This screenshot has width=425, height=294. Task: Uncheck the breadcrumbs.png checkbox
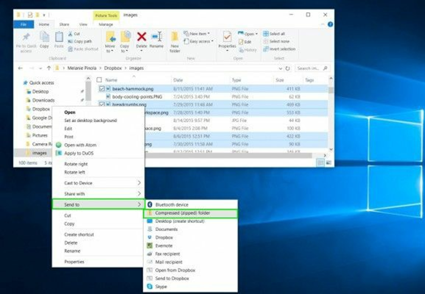102,104
